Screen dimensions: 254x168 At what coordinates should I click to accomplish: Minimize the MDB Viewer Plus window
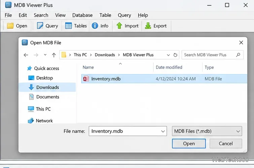209,5
